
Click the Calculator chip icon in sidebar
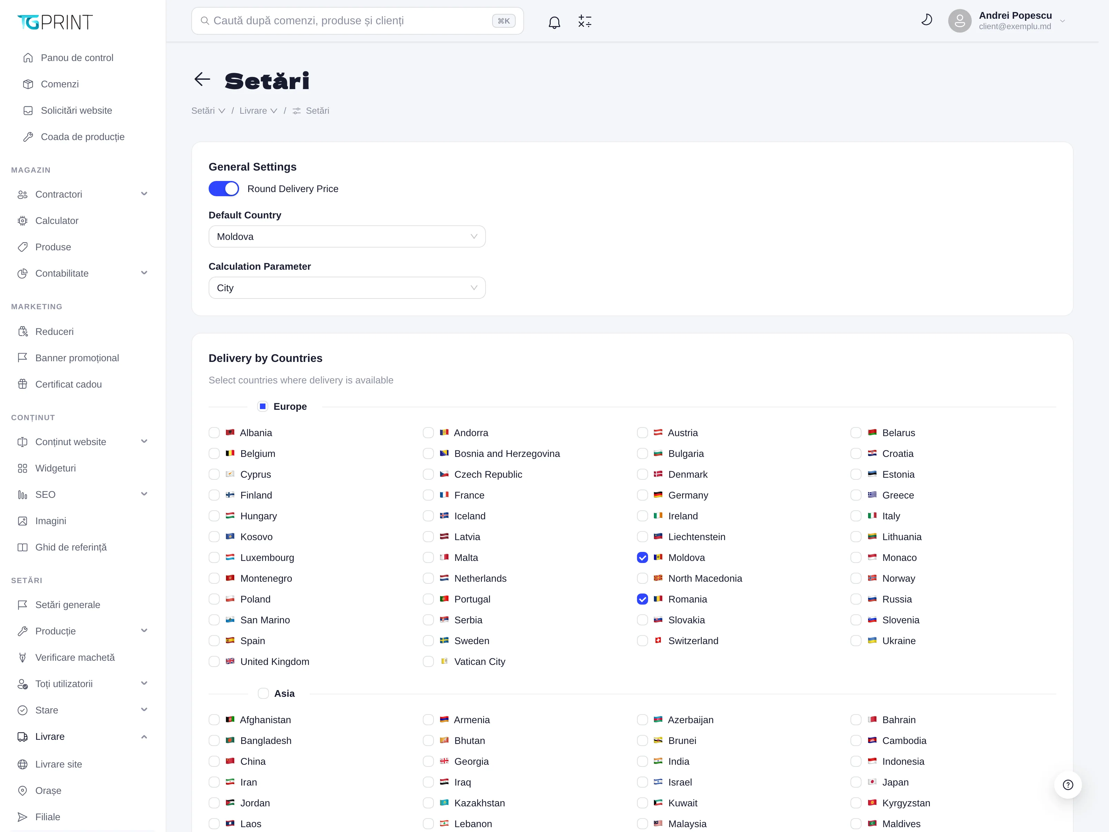[x=23, y=221]
